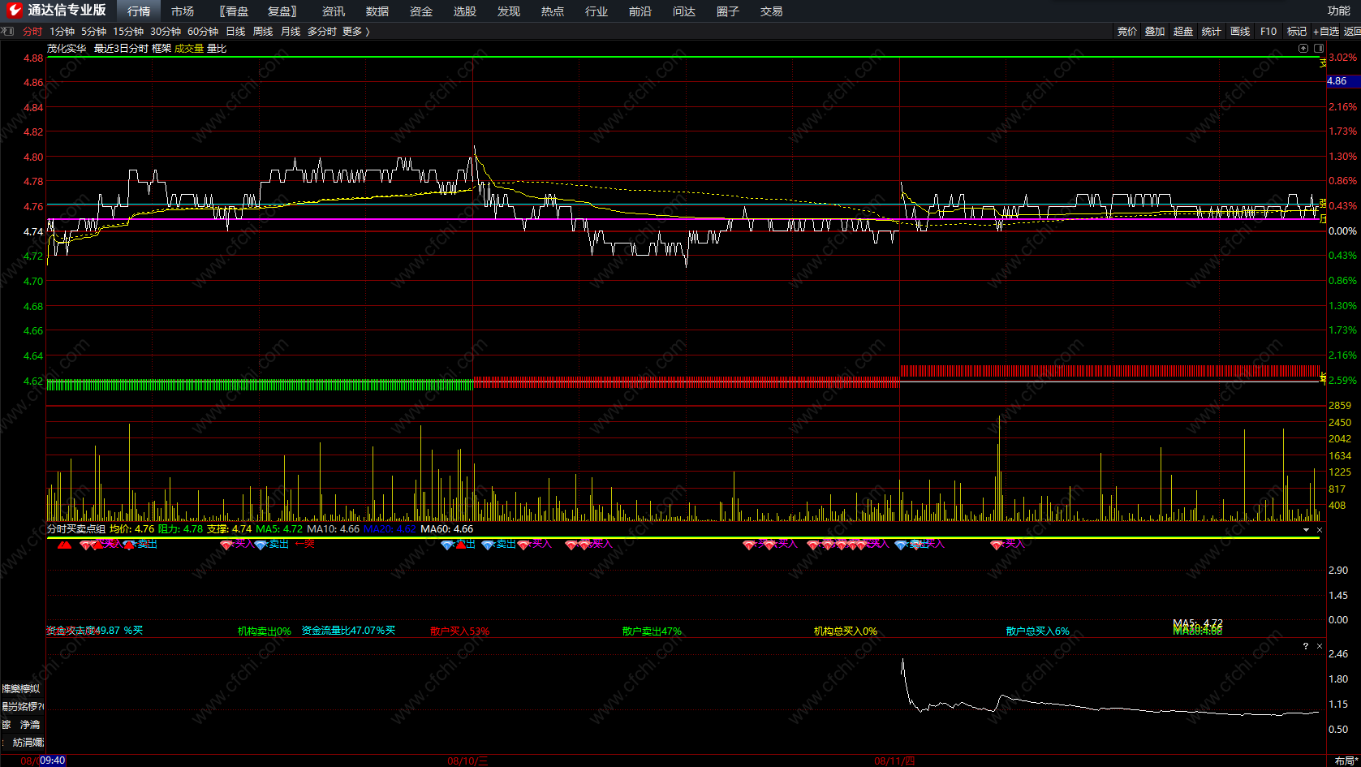Open the 发现 menu
1361x767 pixels.
(x=509, y=11)
